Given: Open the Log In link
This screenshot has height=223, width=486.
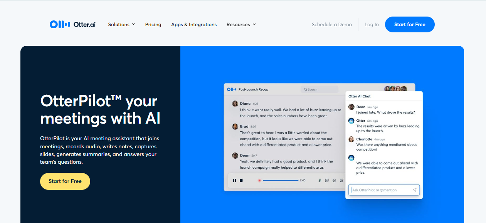Looking at the screenshot, I should [x=371, y=24].
